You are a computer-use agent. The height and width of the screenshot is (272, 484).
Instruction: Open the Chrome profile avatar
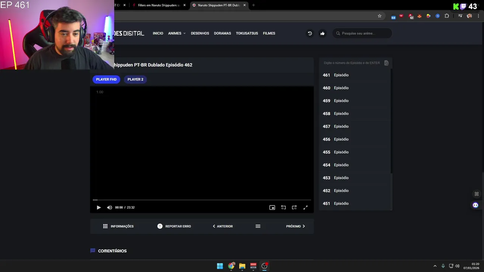pos(469,16)
